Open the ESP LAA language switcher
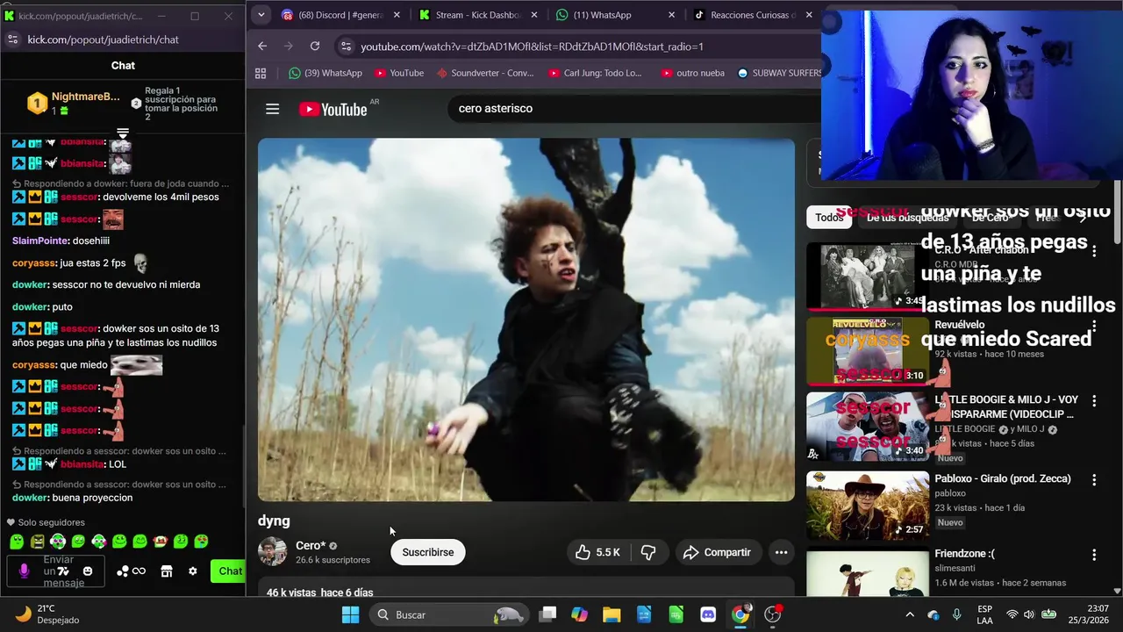The width and height of the screenshot is (1123, 632). coord(985,614)
